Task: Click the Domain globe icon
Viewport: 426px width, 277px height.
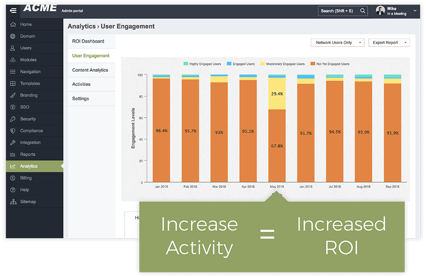Action: click(x=13, y=36)
